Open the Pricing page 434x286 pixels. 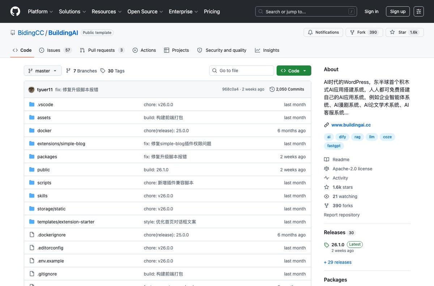(x=212, y=12)
